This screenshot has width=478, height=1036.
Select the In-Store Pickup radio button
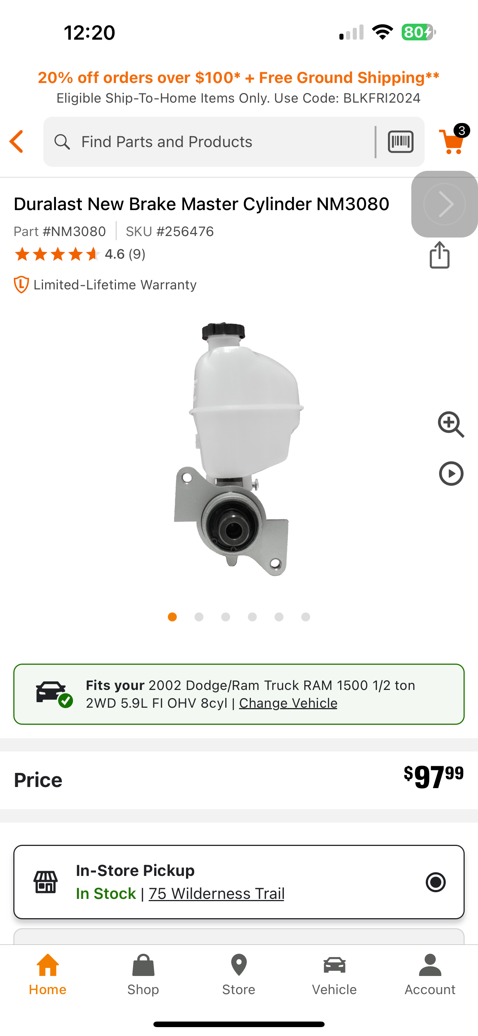[435, 882]
